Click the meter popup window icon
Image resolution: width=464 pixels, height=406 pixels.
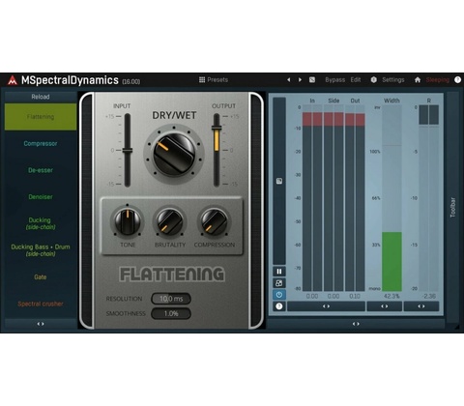tap(279, 181)
